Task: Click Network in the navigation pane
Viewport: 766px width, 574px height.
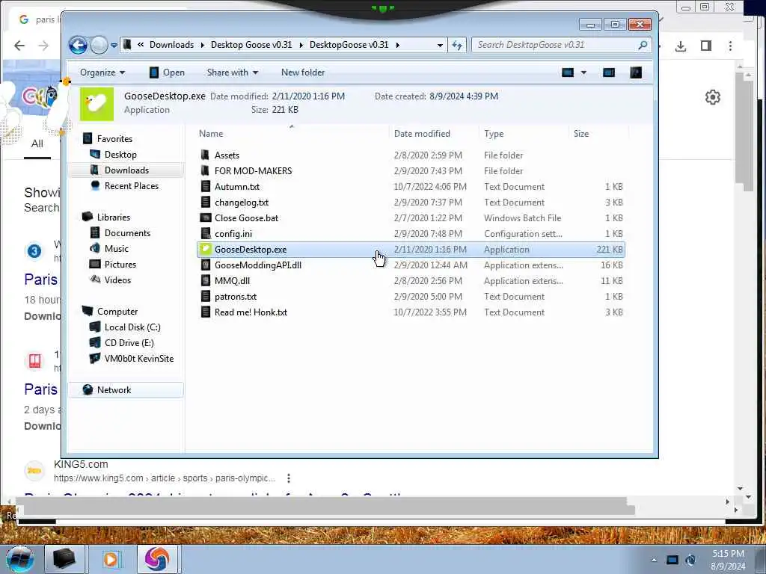Action: [x=114, y=389]
